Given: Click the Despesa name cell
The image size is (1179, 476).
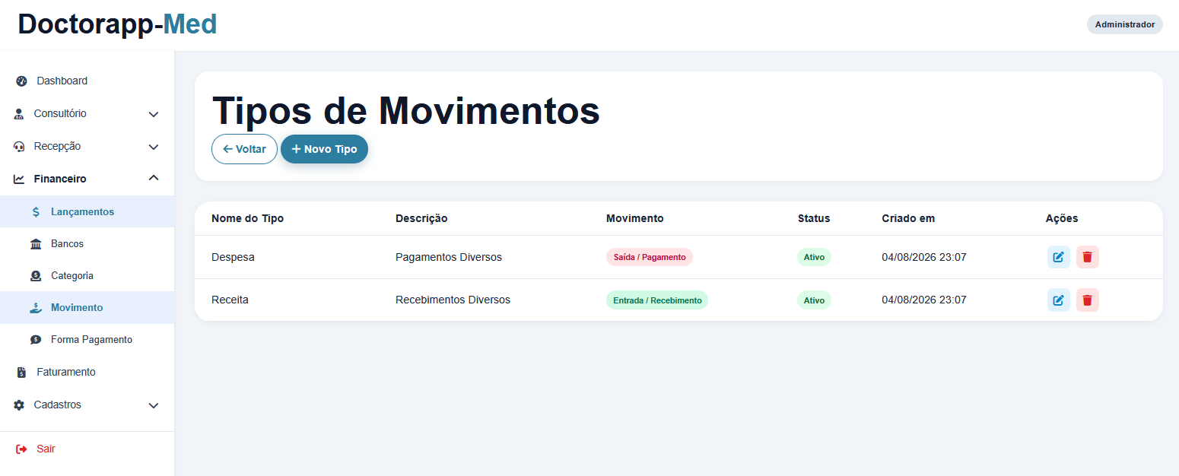Looking at the screenshot, I should (x=233, y=257).
